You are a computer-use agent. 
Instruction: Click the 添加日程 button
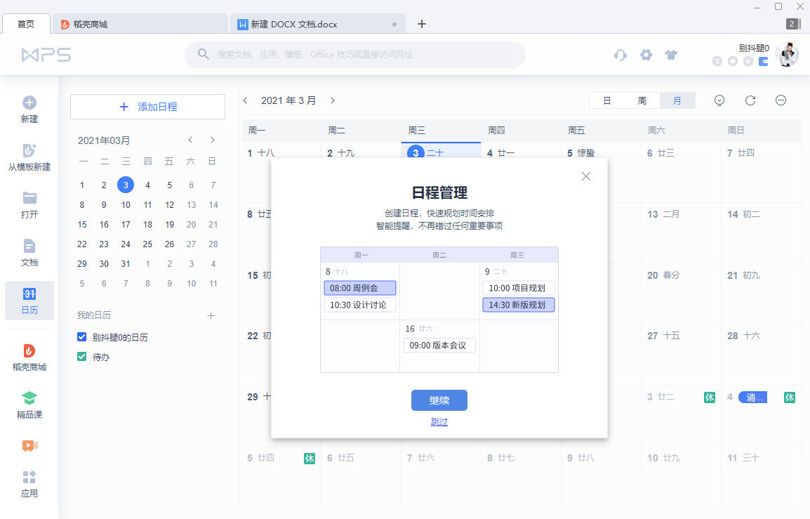coord(147,107)
